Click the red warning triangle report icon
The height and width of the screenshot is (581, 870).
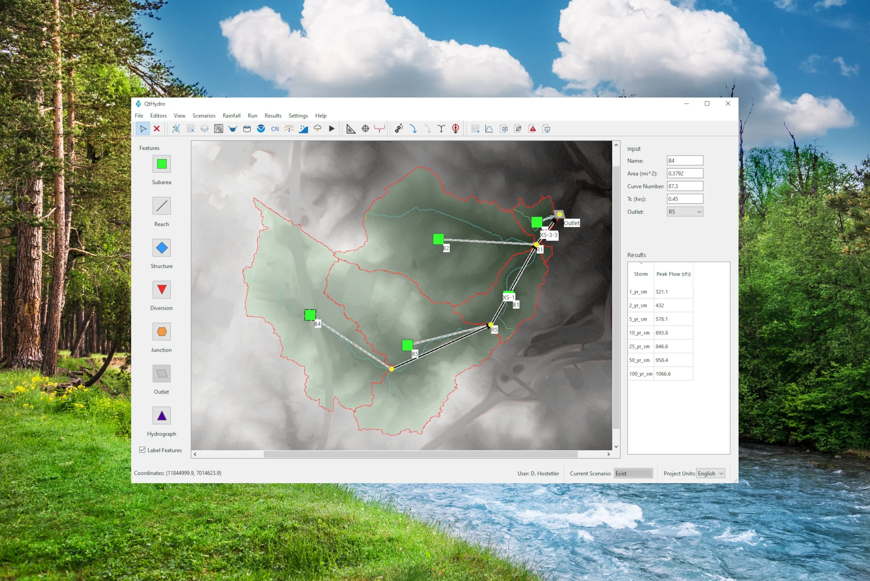coord(532,129)
